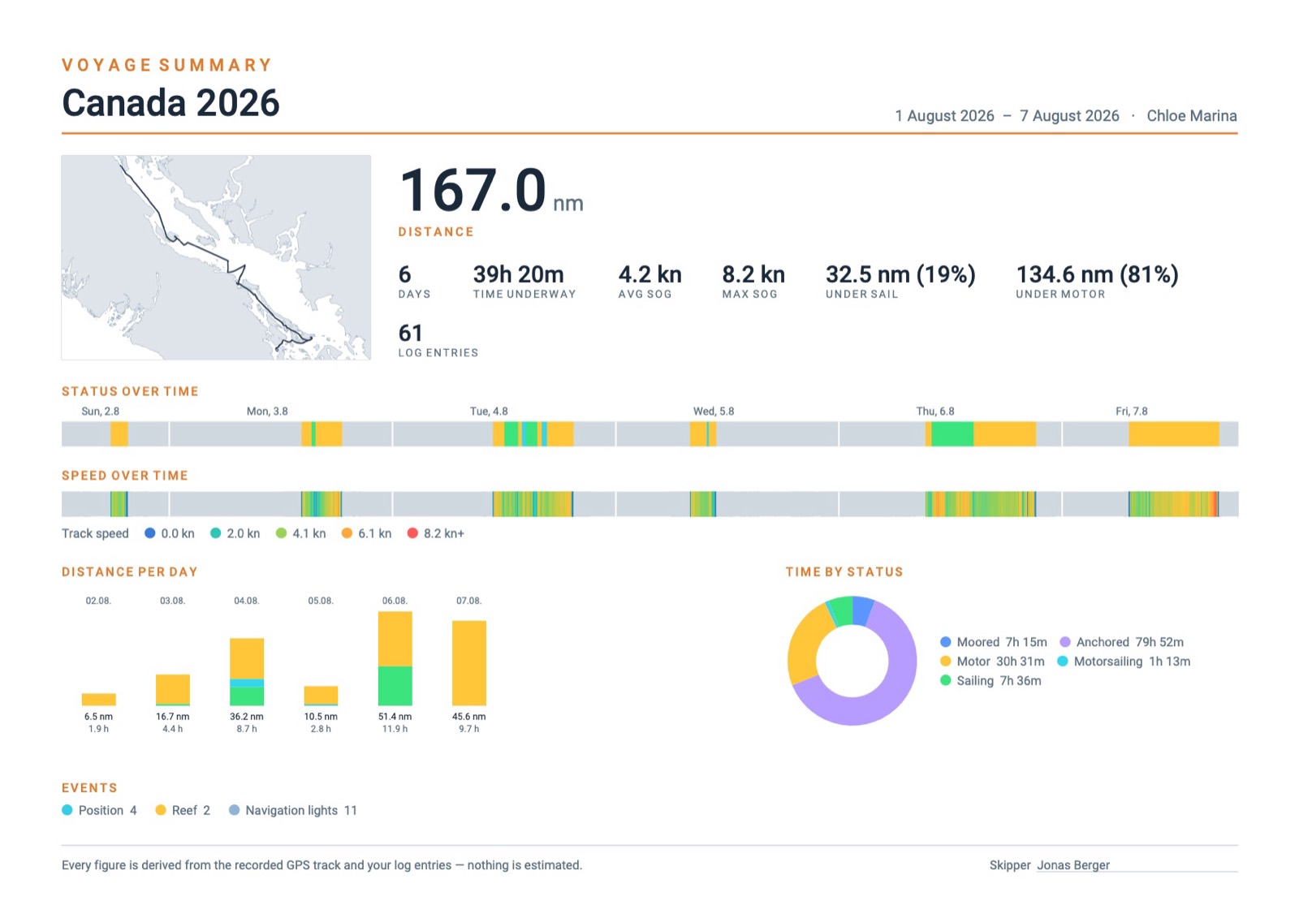The height and width of the screenshot is (918, 1299).
Task: Click the Chloe Marina boat name
Action: [x=1192, y=116]
